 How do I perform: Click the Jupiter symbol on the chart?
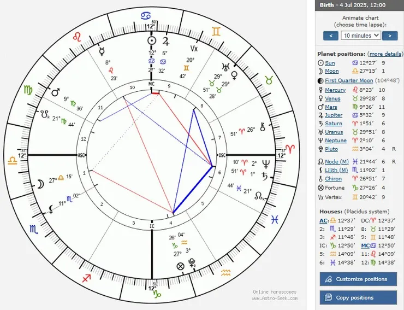point(166,41)
